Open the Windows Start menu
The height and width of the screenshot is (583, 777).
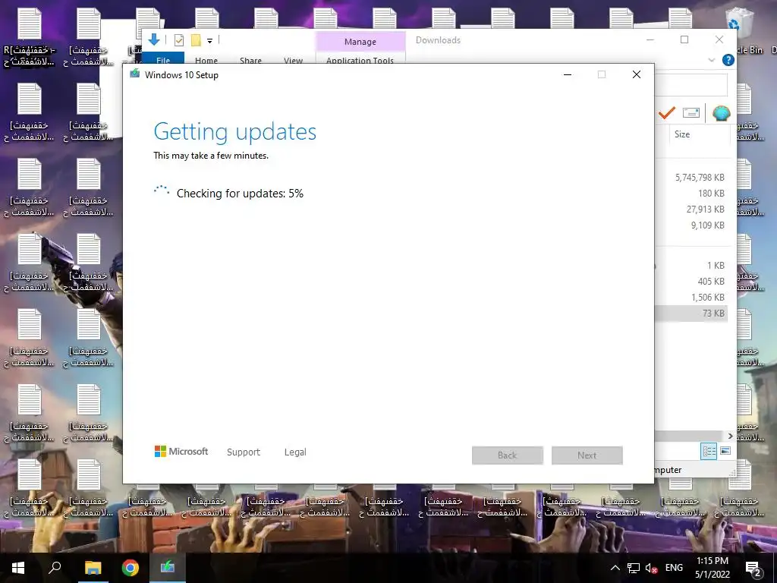click(x=18, y=568)
